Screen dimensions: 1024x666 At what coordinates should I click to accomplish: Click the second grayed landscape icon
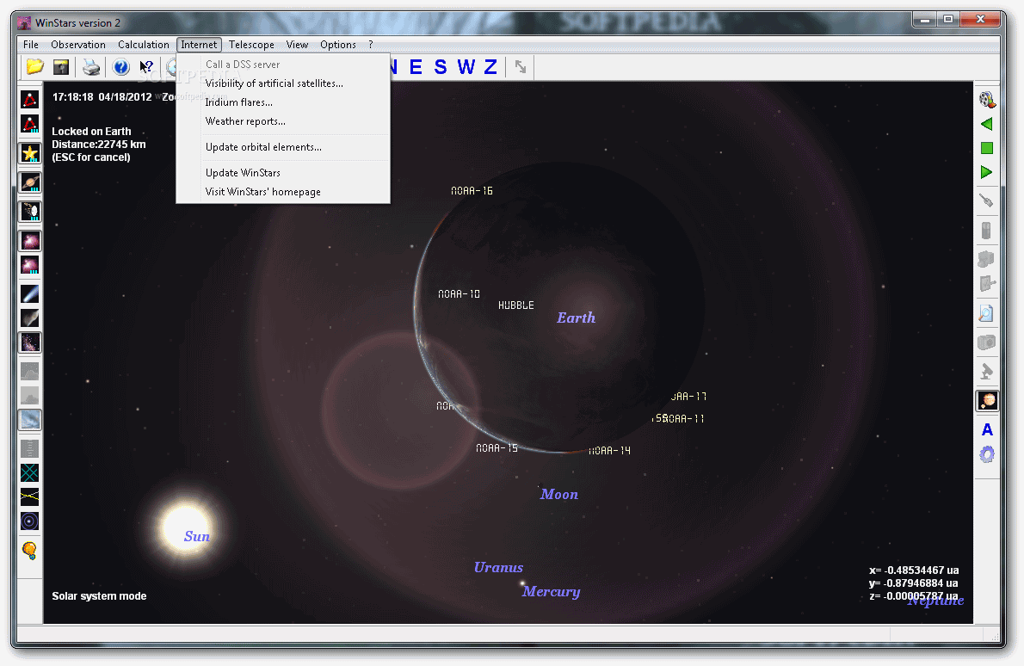(x=29, y=395)
